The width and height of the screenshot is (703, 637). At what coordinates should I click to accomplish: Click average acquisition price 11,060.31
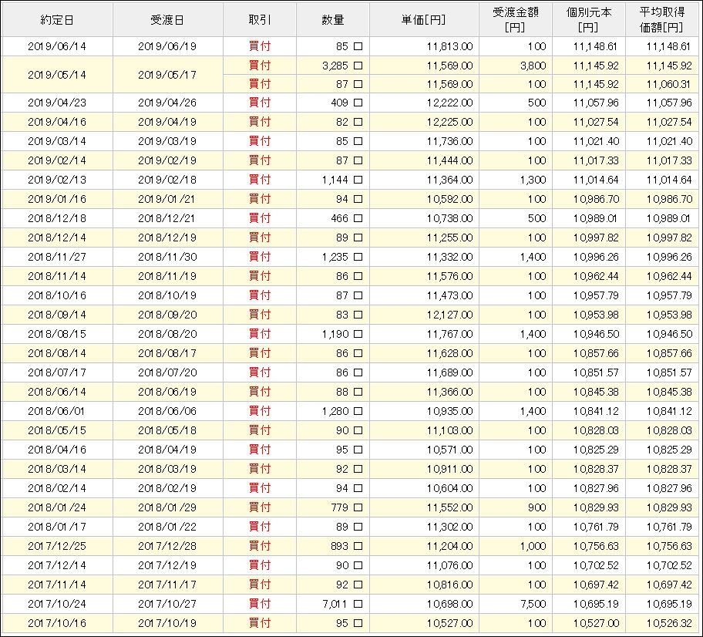click(x=669, y=84)
